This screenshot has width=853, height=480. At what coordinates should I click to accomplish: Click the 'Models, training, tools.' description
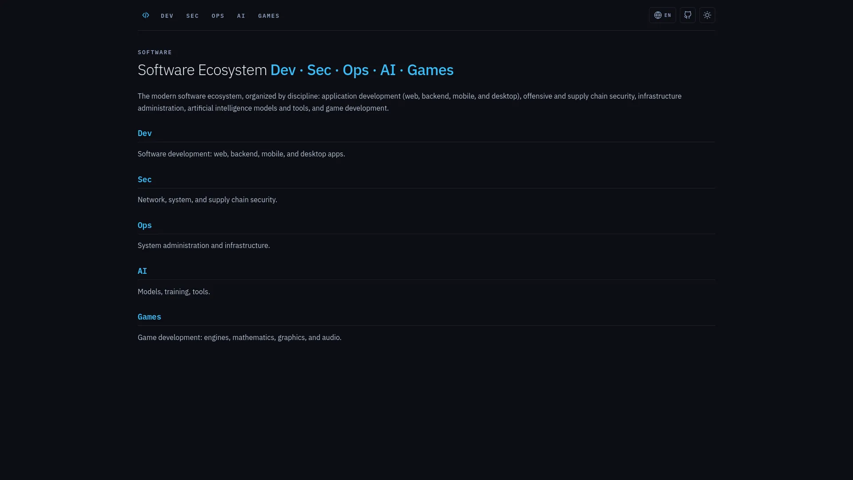click(174, 292)
